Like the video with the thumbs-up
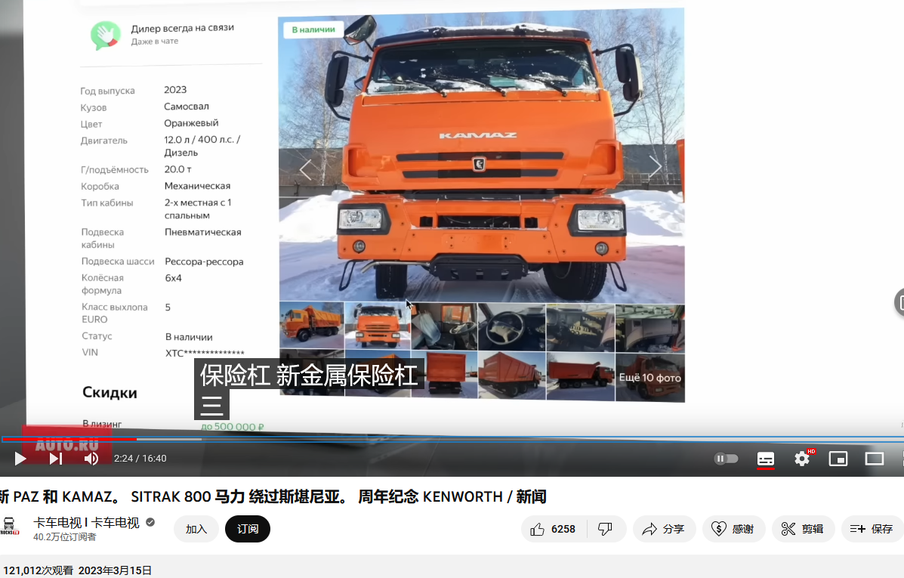This screenshot has width=904, height=578. (x=554, y=529)
